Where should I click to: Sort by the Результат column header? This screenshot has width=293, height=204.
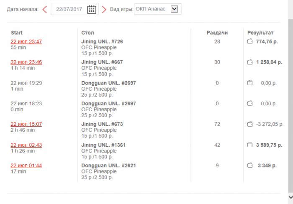coord(260,33)
